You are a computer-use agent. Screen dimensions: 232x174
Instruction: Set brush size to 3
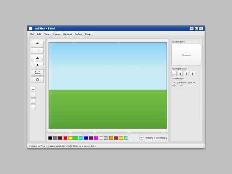click(x=180, y=73)
